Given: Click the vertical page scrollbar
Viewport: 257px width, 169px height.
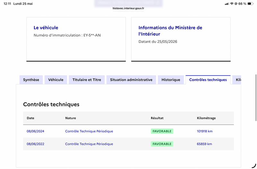Looking at the screenshot, I should point(256,98).
